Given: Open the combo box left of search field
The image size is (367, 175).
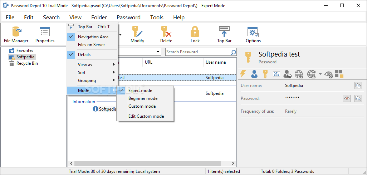Looking at the screenshot, I should click(158, 52).
